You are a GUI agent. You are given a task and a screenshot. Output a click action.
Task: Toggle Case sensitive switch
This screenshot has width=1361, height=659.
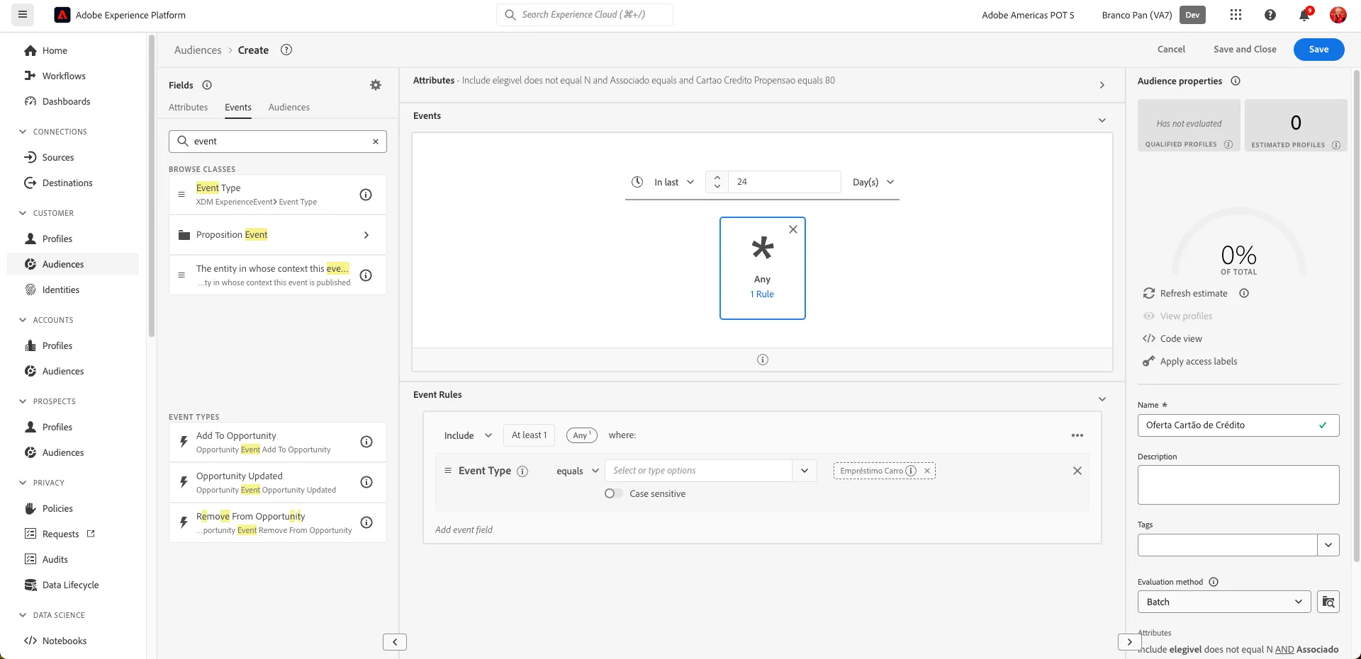(x=613, y=493)
